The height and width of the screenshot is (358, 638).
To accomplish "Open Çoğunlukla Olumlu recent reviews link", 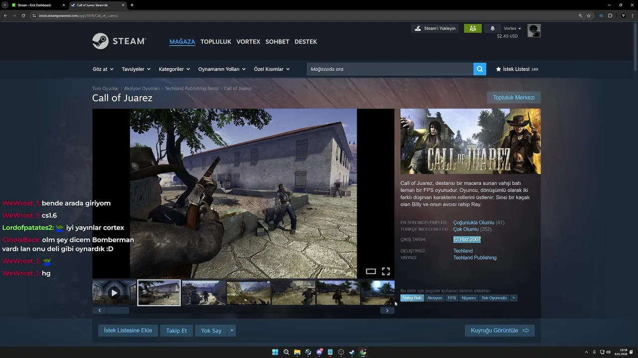I will (474, 223).
